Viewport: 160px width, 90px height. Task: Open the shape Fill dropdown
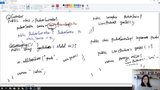(46, 7)
